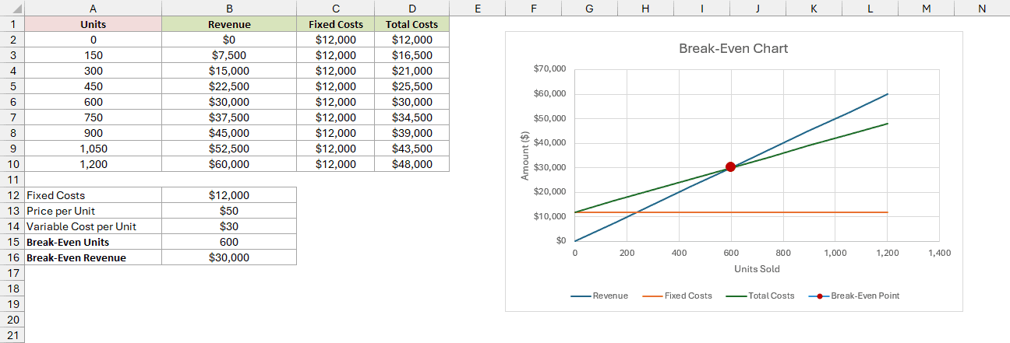Viewport: 1010px width, 343px height.
Task: Select column B header
Action: [229, 9]
